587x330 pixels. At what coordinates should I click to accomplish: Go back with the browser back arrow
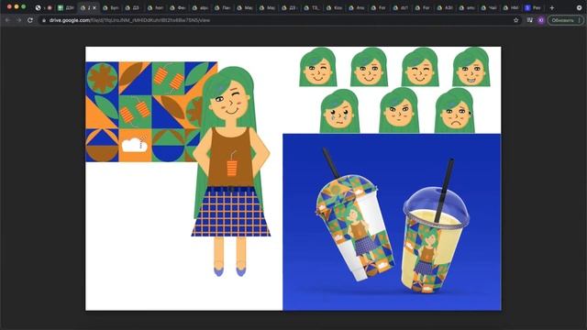point(7,20)
